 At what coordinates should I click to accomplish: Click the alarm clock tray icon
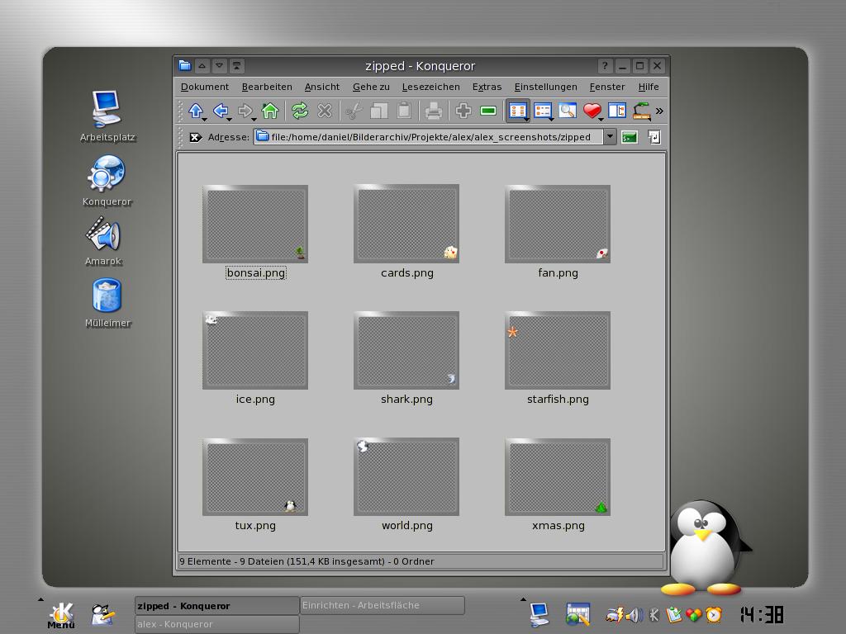(714, 614)
